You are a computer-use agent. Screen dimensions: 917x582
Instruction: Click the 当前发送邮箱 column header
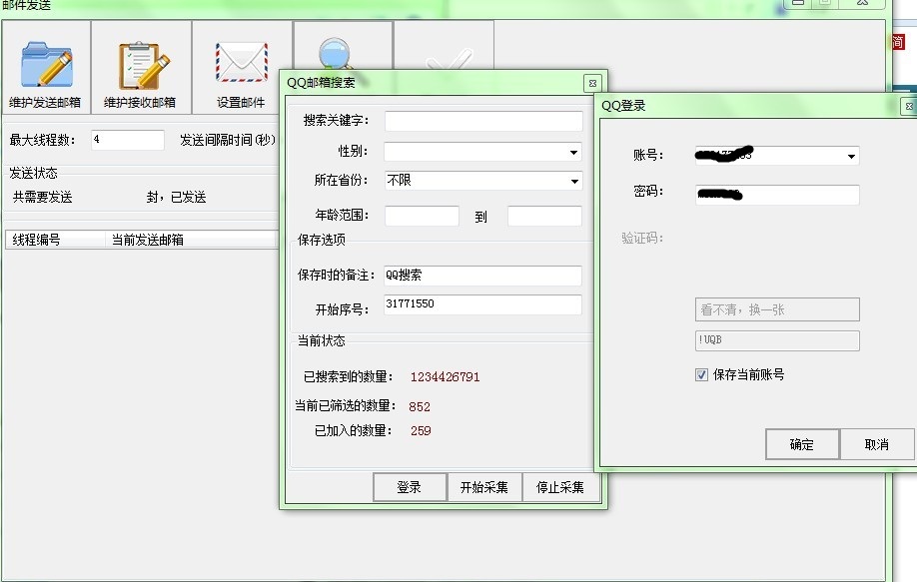coord(190,240)
